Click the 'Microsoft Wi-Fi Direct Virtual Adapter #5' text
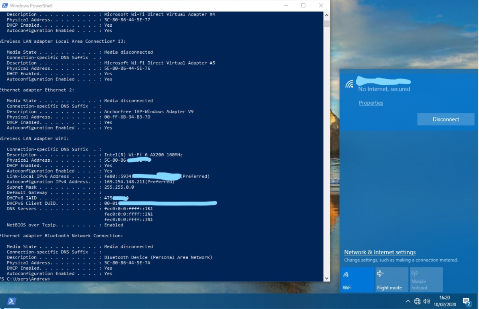The height and width of the screenshot is (309, 479). click(x=160, y=63)
